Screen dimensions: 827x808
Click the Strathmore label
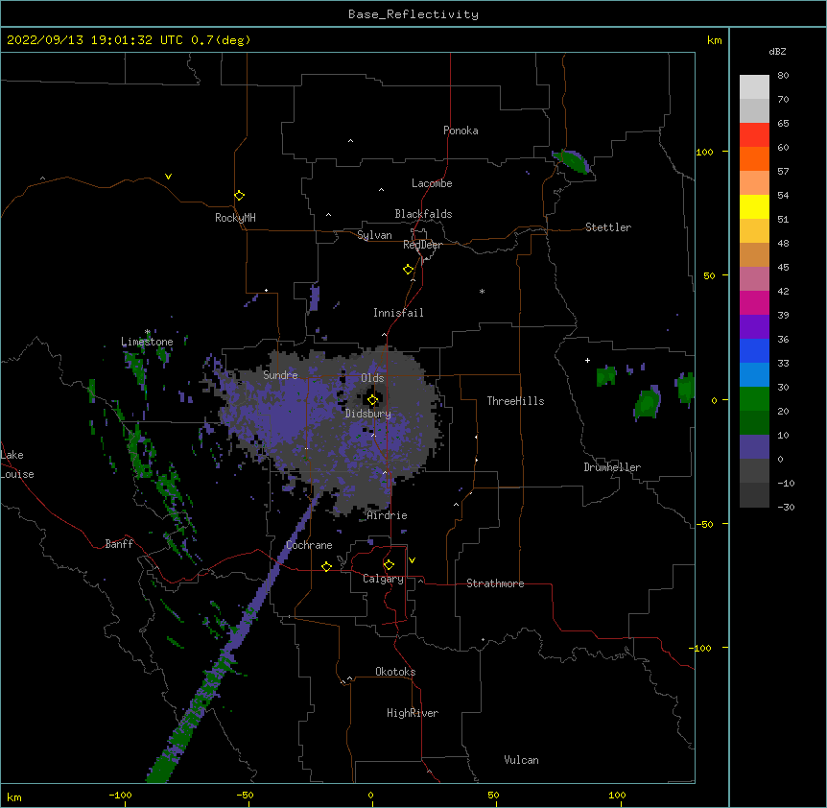coord(495,583)
